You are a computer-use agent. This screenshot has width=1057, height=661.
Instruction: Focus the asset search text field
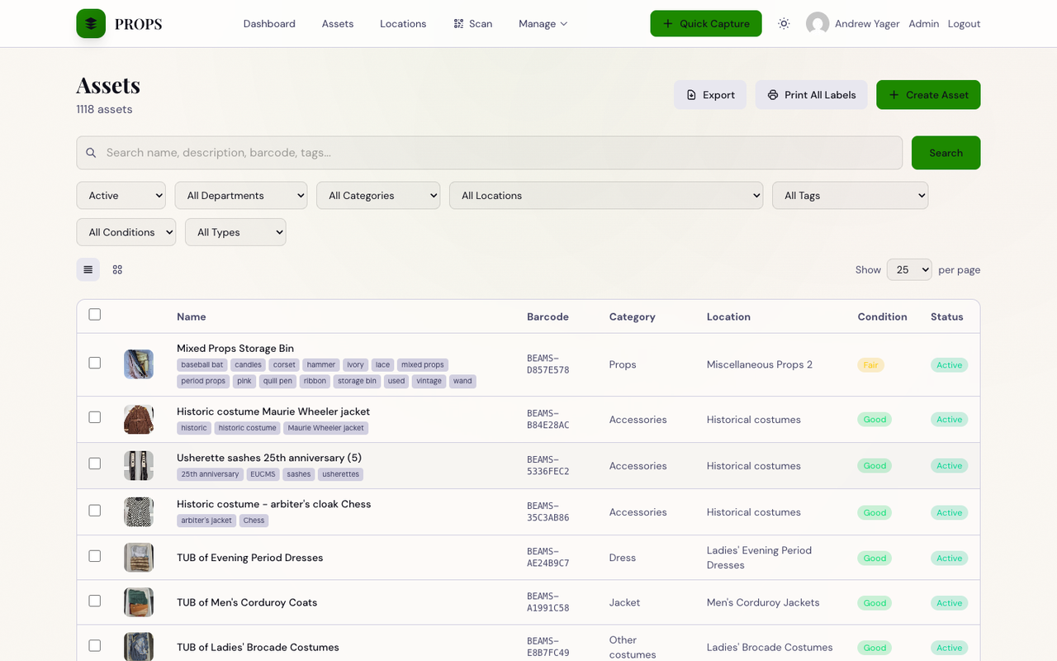pos(490,153)
